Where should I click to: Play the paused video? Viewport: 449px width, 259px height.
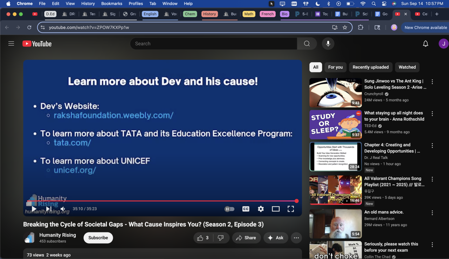coord(34,209)
